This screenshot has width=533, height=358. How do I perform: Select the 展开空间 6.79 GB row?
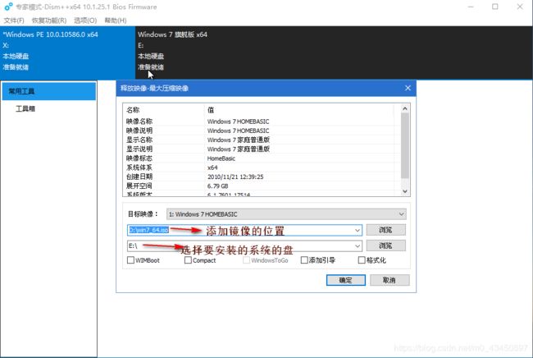262,186
